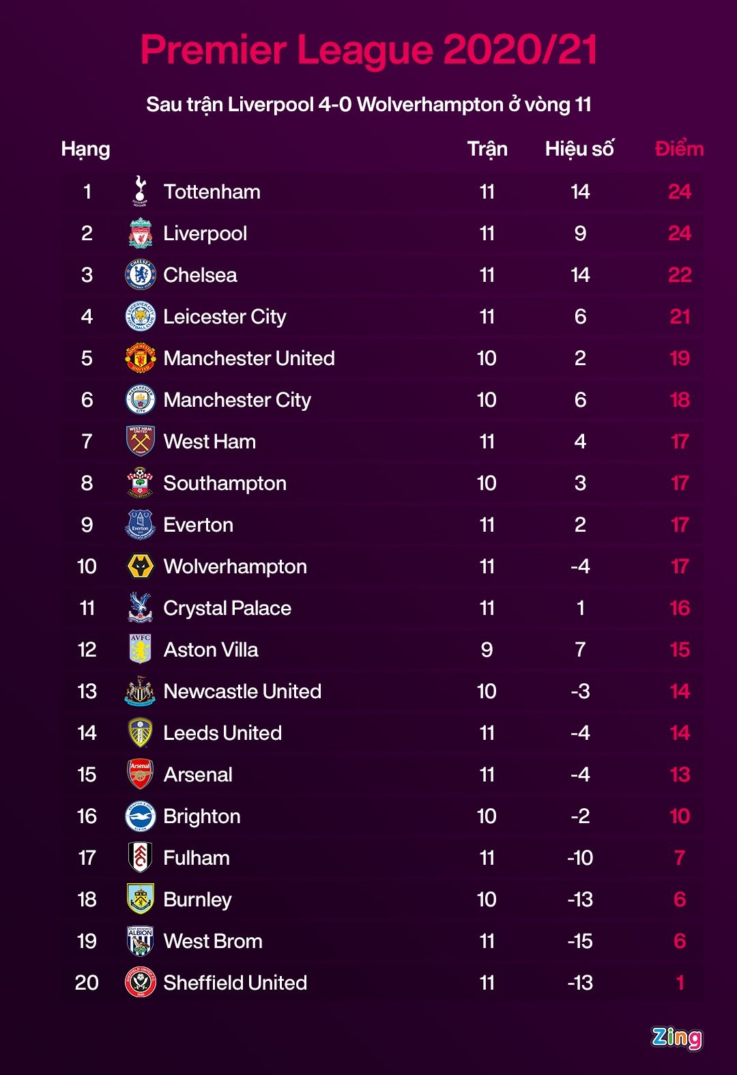Image resolution: width=737 pixels, height=1075 pixels.
Task: Click the Zing logo watermark
Action: (676, 1037)
